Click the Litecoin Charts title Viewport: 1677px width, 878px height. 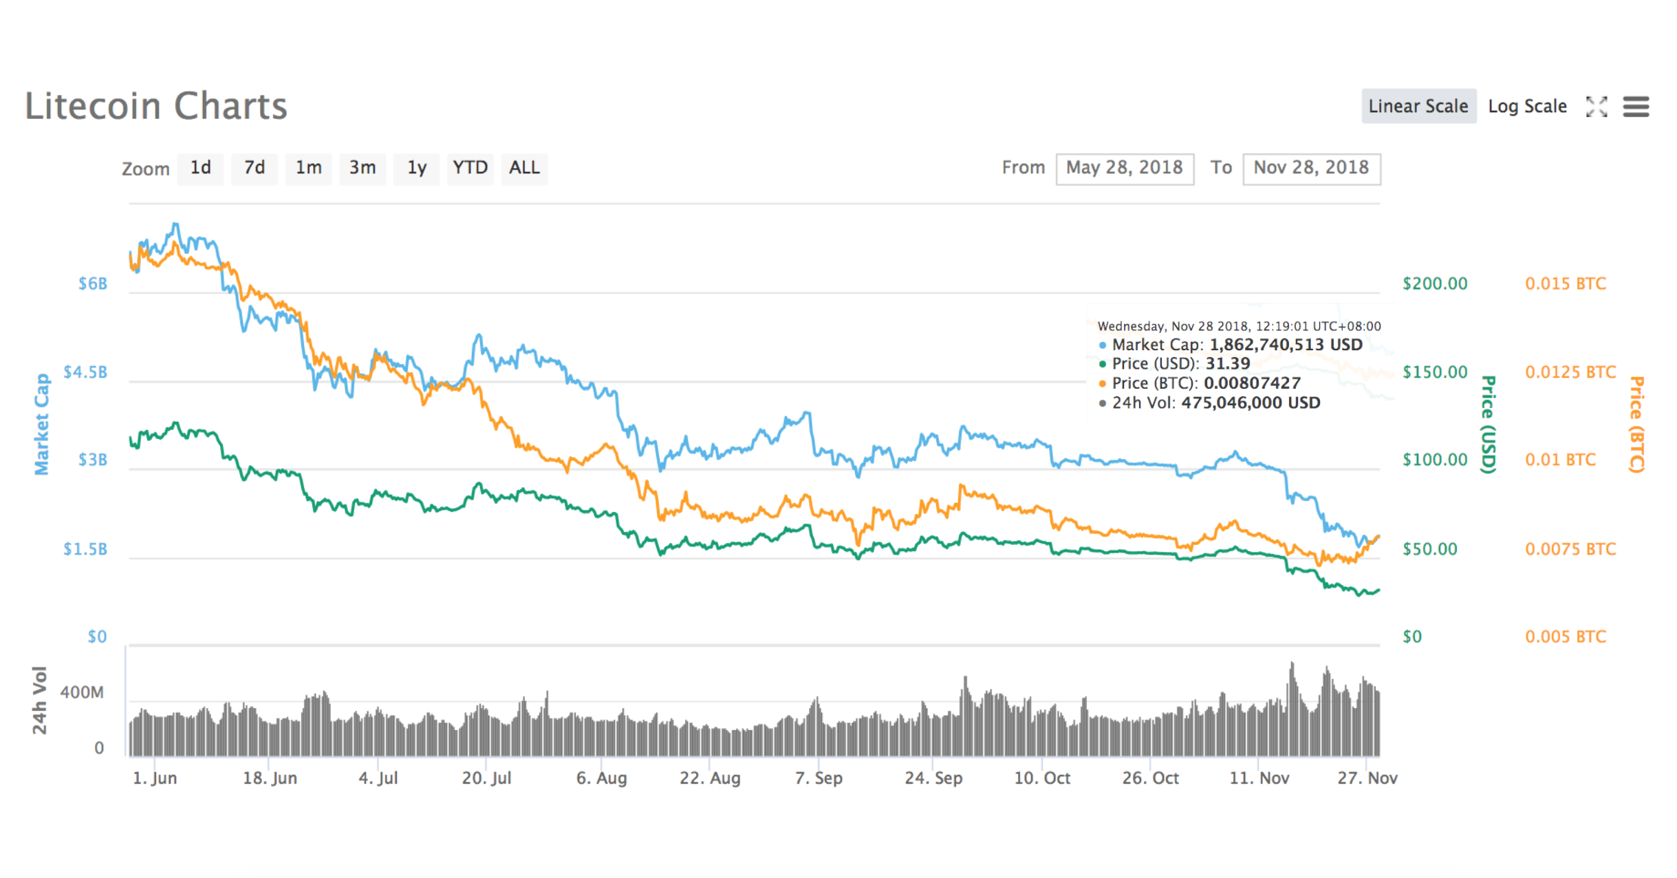[156, 105]
